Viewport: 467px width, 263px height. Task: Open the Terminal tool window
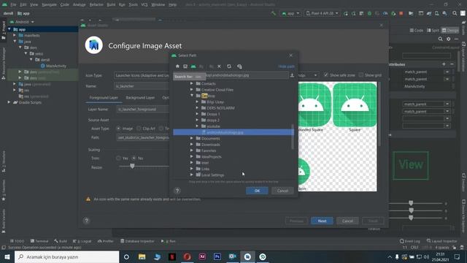tap(39, 241)
